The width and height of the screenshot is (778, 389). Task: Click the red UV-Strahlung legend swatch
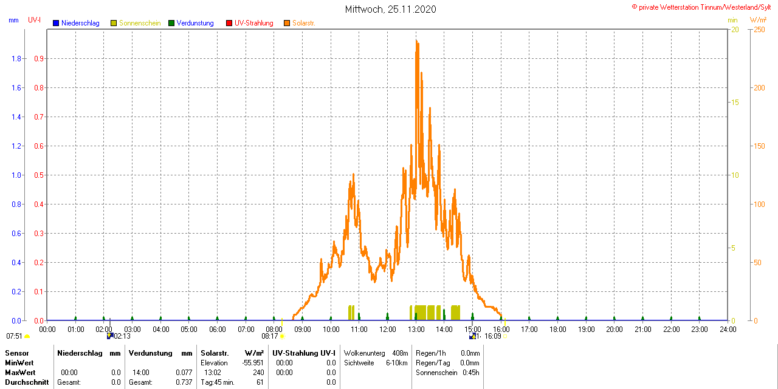click(x=229, y=23)
